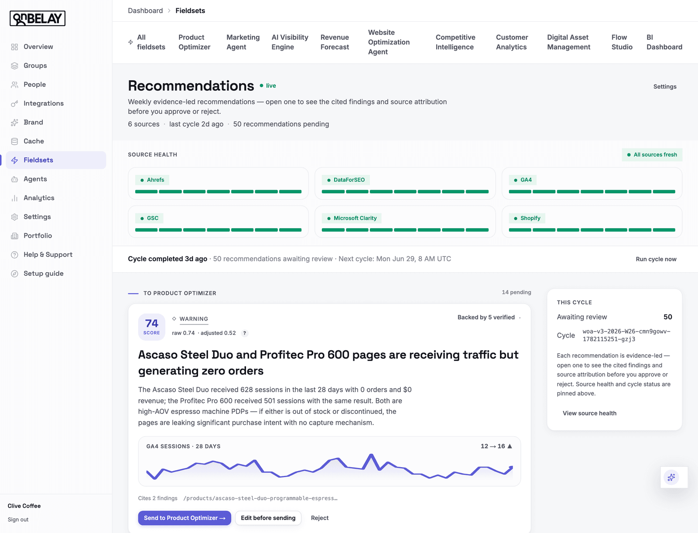The width and height of the screenshot is (698, 533).
Task: Click Edit before sending
Action: pyautogui.click(x=268, y=518)
